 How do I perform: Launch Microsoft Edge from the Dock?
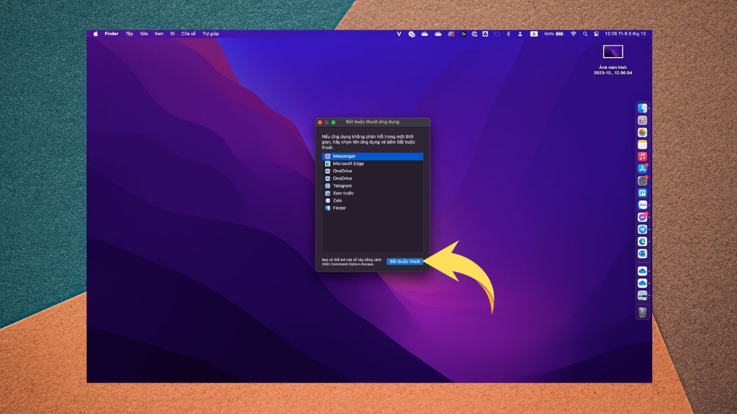coord(642,242)
